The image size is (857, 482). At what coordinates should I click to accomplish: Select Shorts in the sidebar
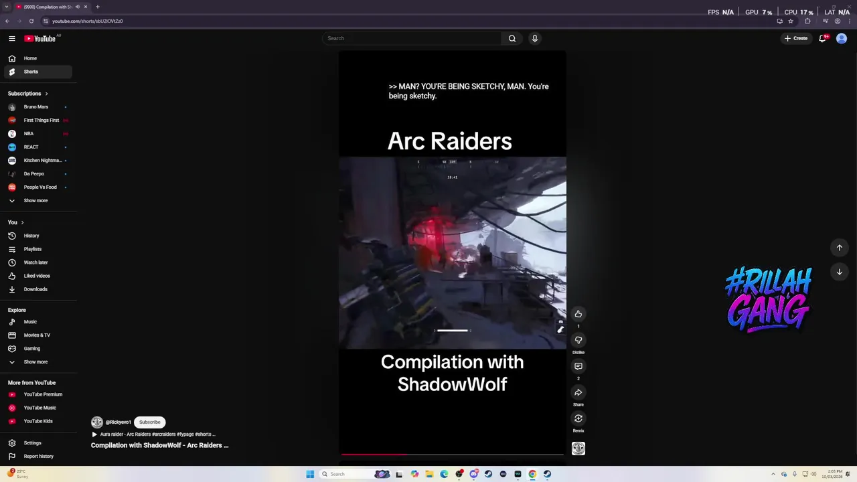[39, 72]
